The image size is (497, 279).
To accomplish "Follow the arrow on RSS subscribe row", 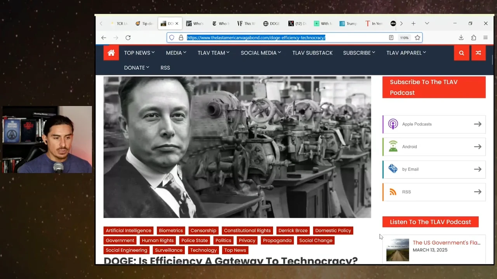I will 478,192.
